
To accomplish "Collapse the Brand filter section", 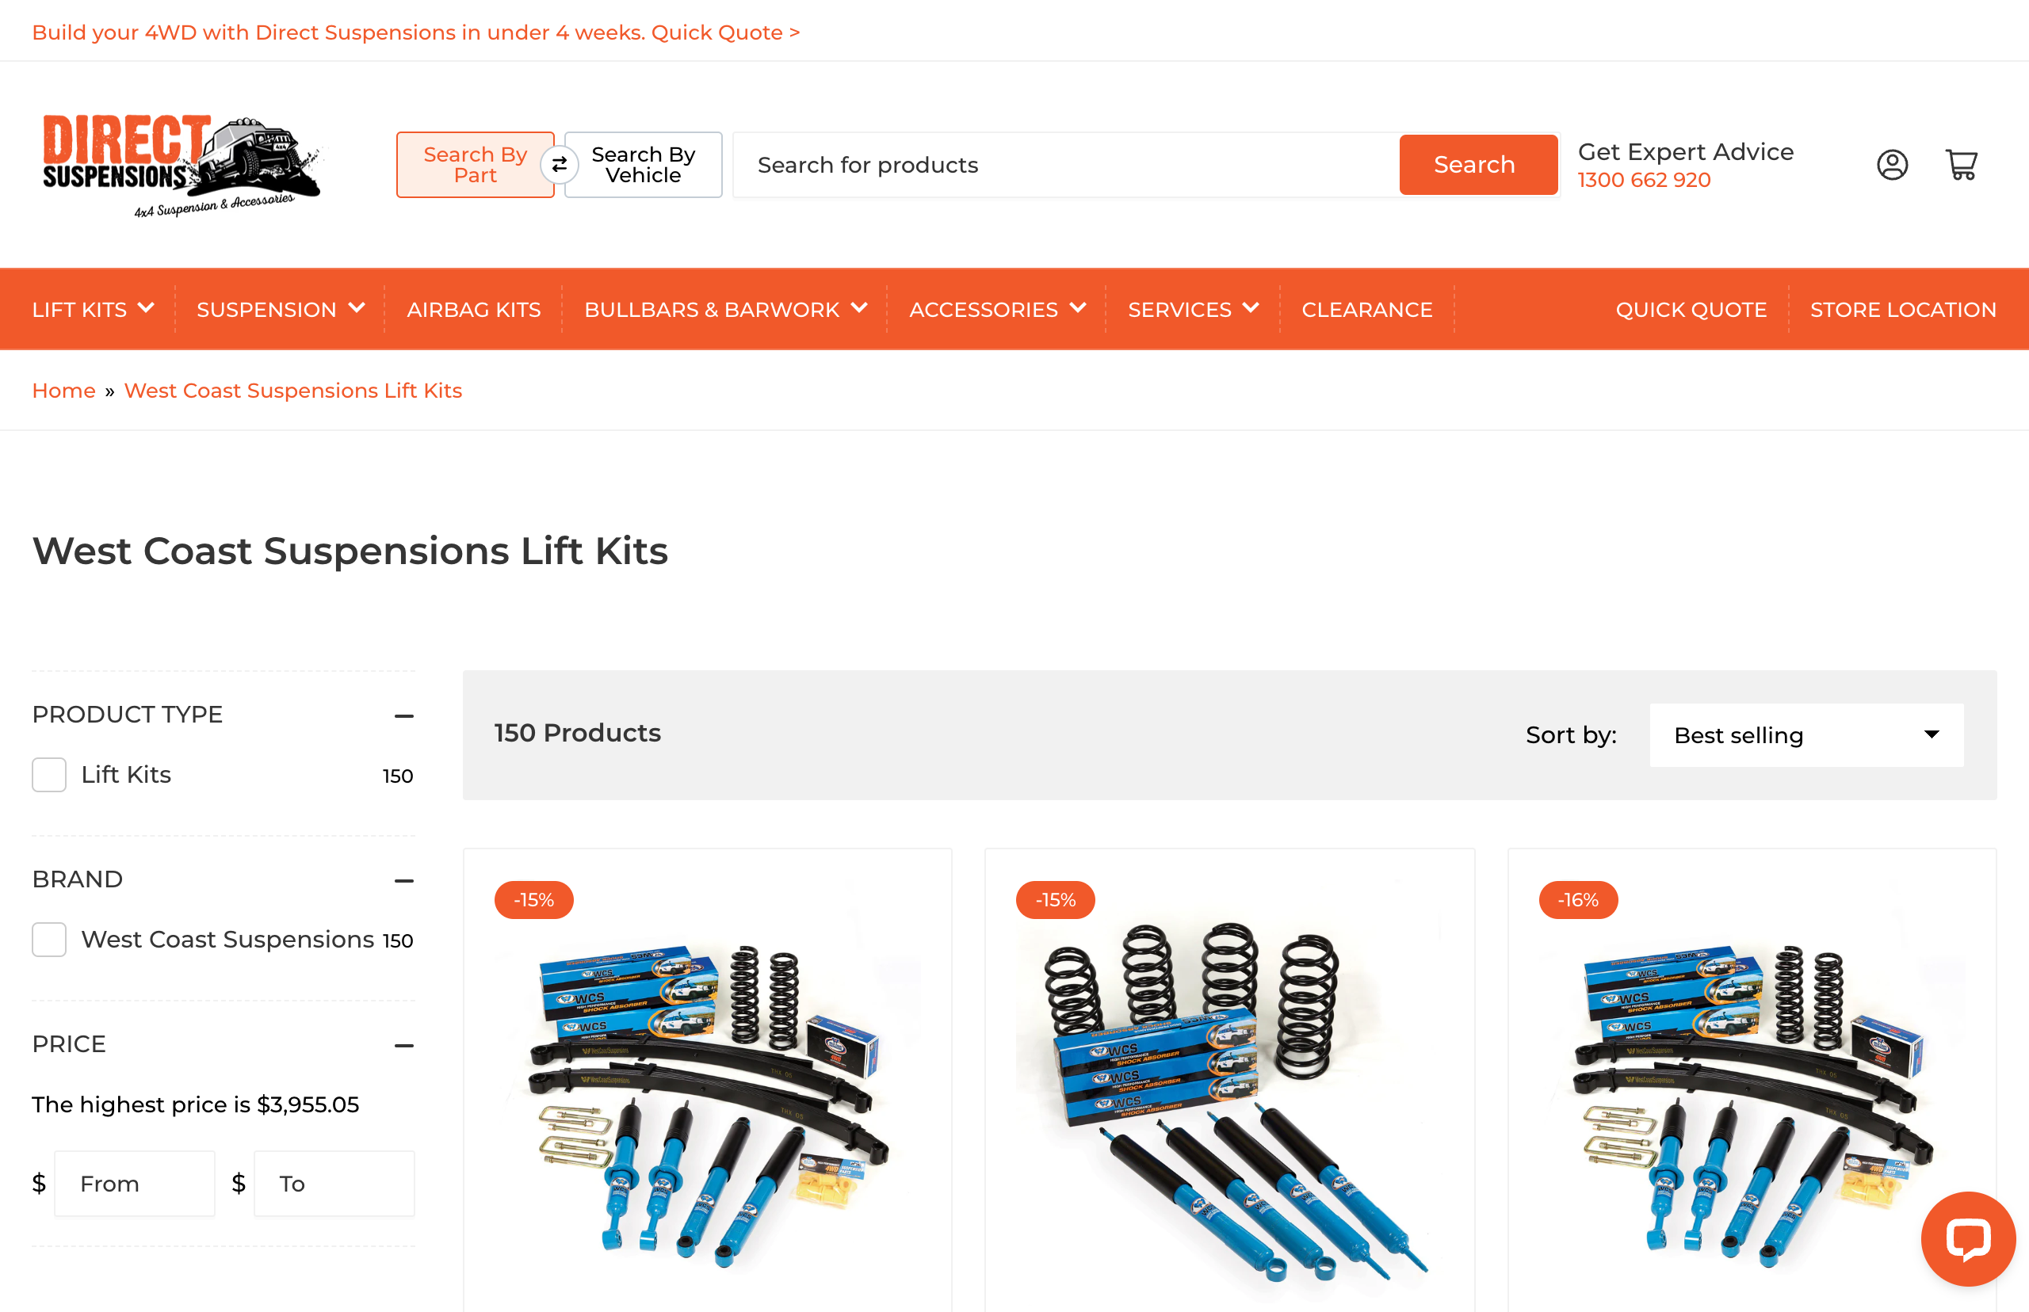I will point(404,880).
